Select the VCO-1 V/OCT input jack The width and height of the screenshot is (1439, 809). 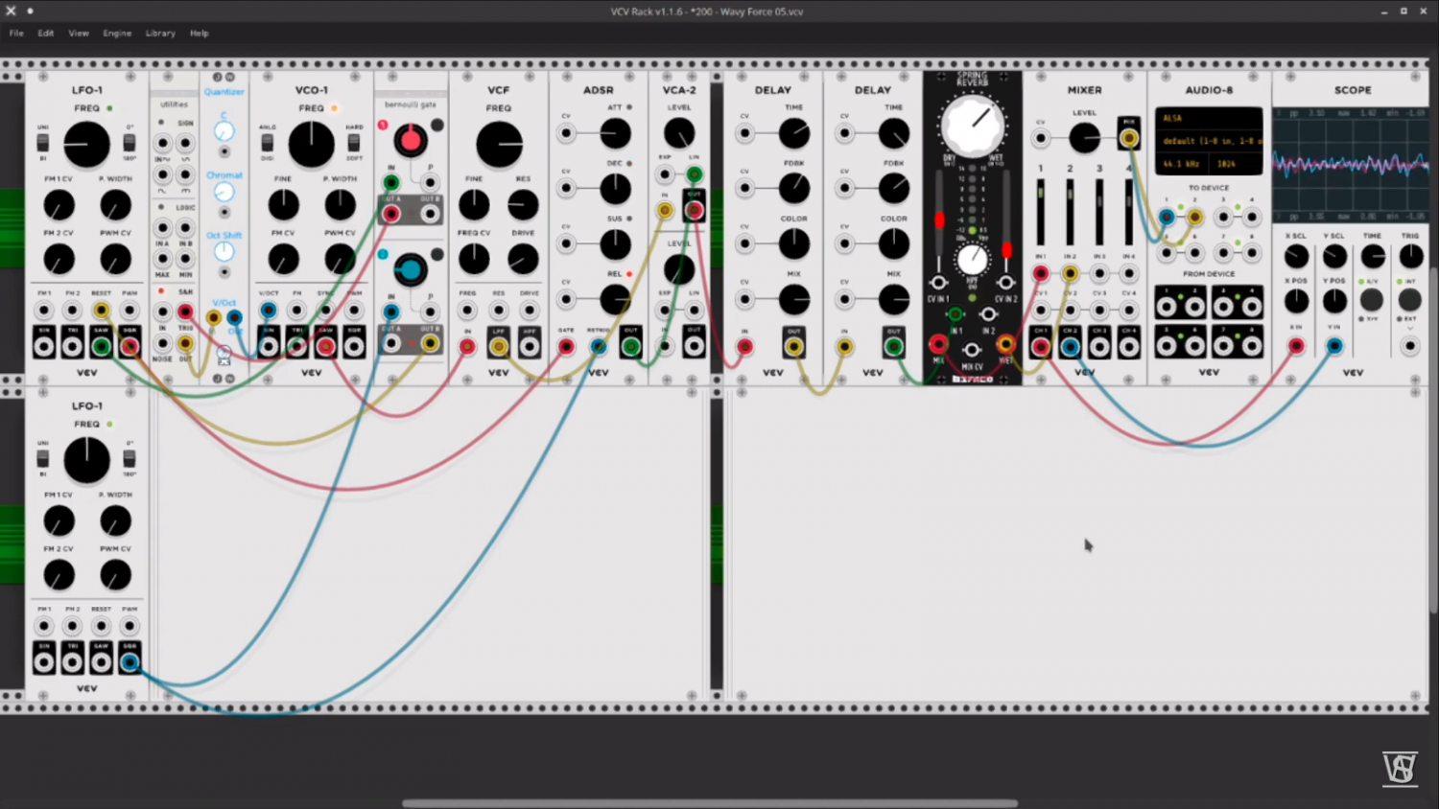click(269, 310)
